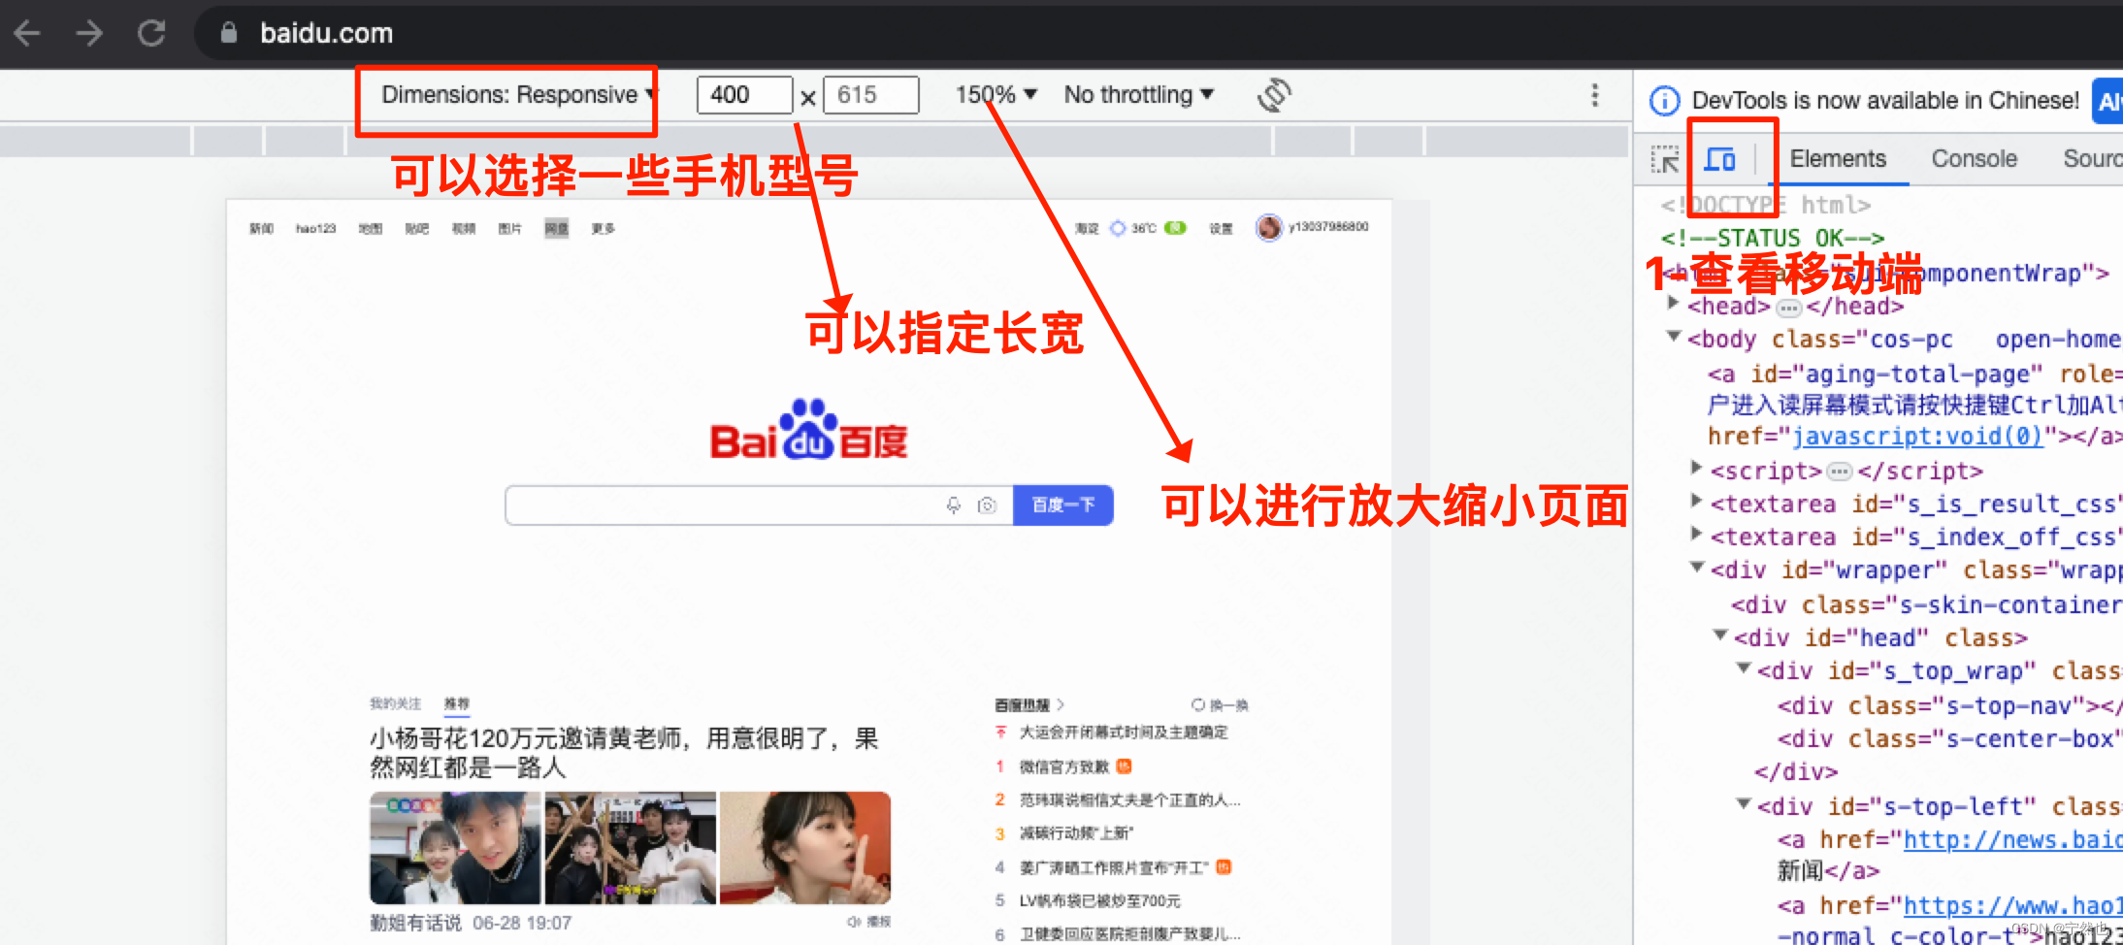2123x945 pixels.
Task: Go forward with the browser forward arrow
Action: 89,33
